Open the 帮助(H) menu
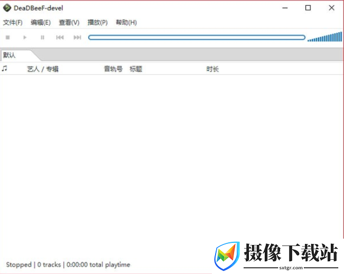Screen dimensions: 344x274 coord(126,22)
